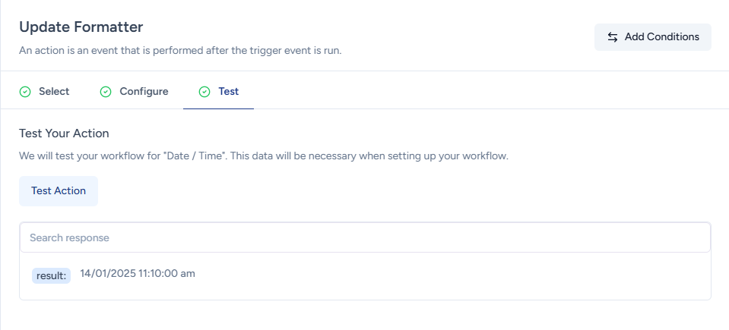This screenshot has height=330, width=729.
Task: Switch to the Configure tab
Action: click(x=144, y=92)
